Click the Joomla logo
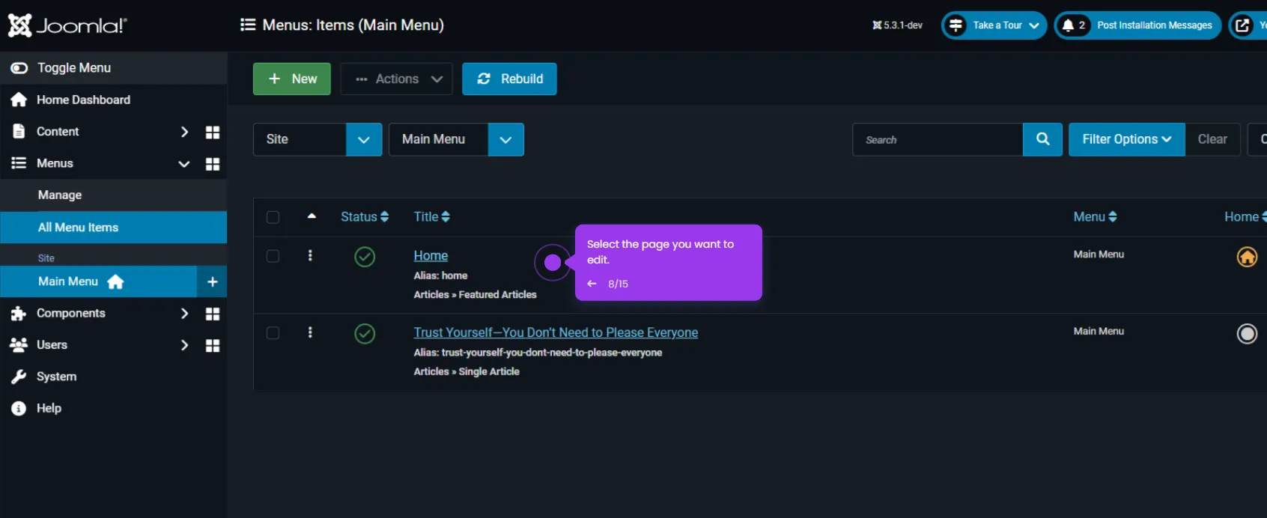The height and width of the screenshot is (518, 1267). click(x=67, y=25)
